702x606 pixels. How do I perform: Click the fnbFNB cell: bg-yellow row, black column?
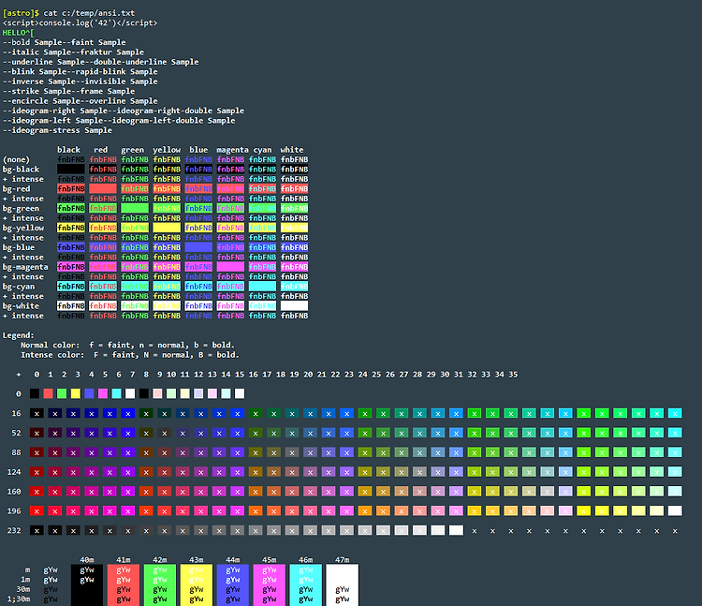[71, 228]
